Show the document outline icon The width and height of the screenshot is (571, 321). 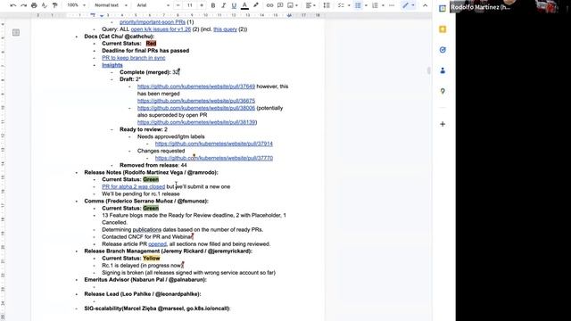pos(16,33)
